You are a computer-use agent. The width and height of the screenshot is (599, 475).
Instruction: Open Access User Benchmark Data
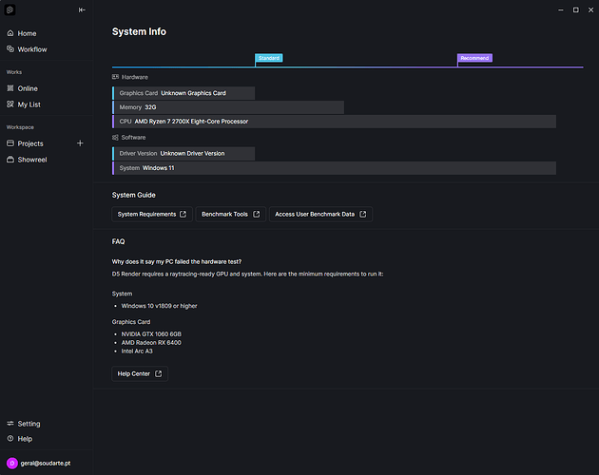tap(319, 215)
